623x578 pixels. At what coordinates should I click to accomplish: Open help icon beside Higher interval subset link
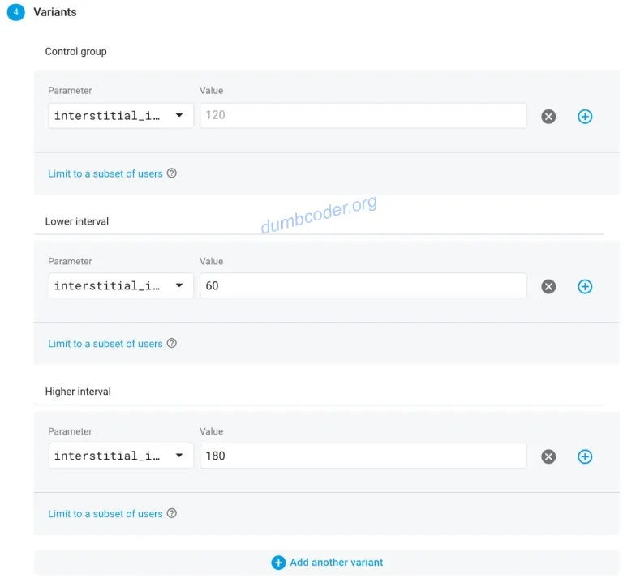(172, 513)
